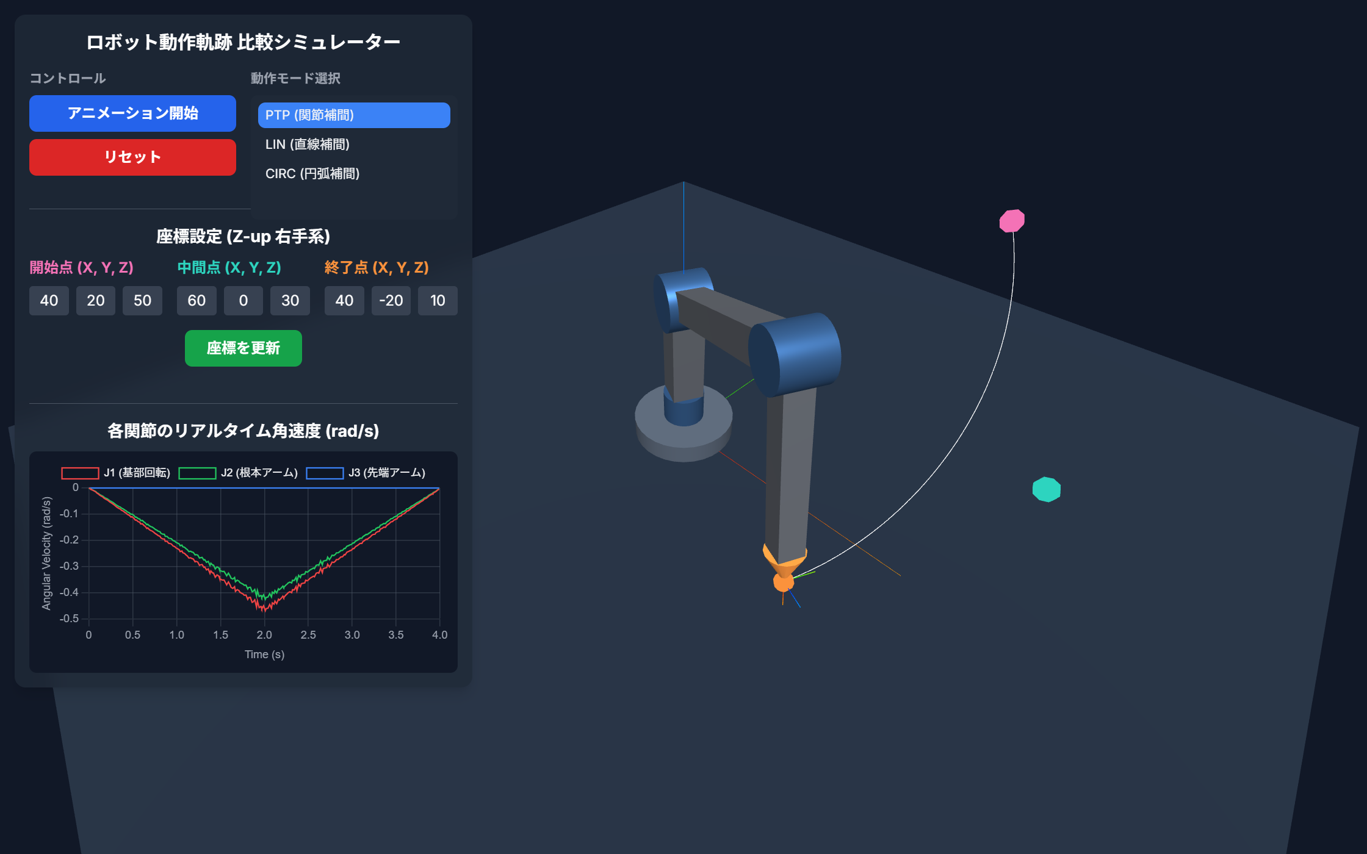Click the 動作モード選択 heading
The height and width of the screenshot is (854, 1367).
pyautogui.click(x=295, y=79)
